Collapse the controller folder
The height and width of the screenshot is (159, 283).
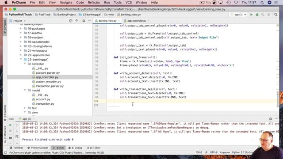(25, 64)
